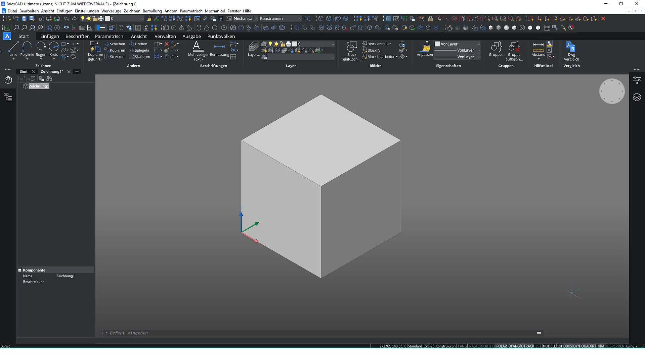This screenshot has height=362, width=645.
Task: Open the Mechanical workspace dropdown
Action: (x=246, y=18)
